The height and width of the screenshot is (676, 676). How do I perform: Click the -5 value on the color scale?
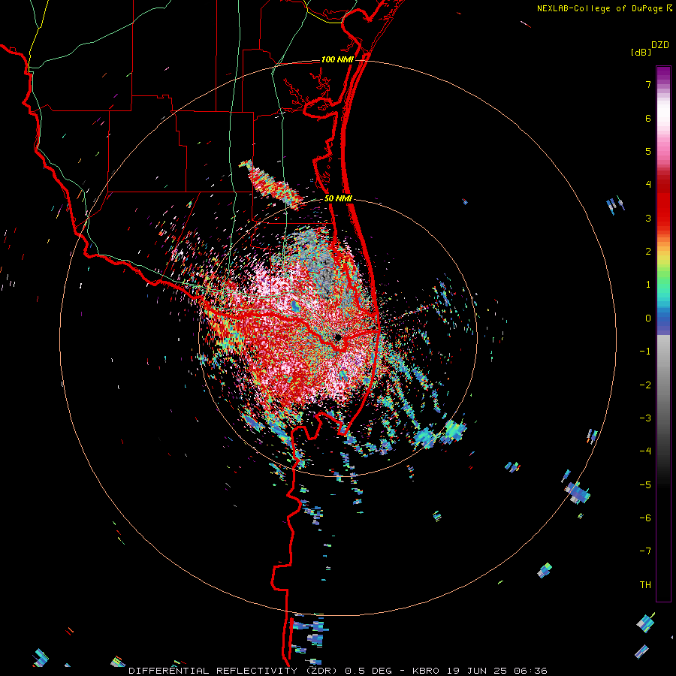(x=645, y=485)
